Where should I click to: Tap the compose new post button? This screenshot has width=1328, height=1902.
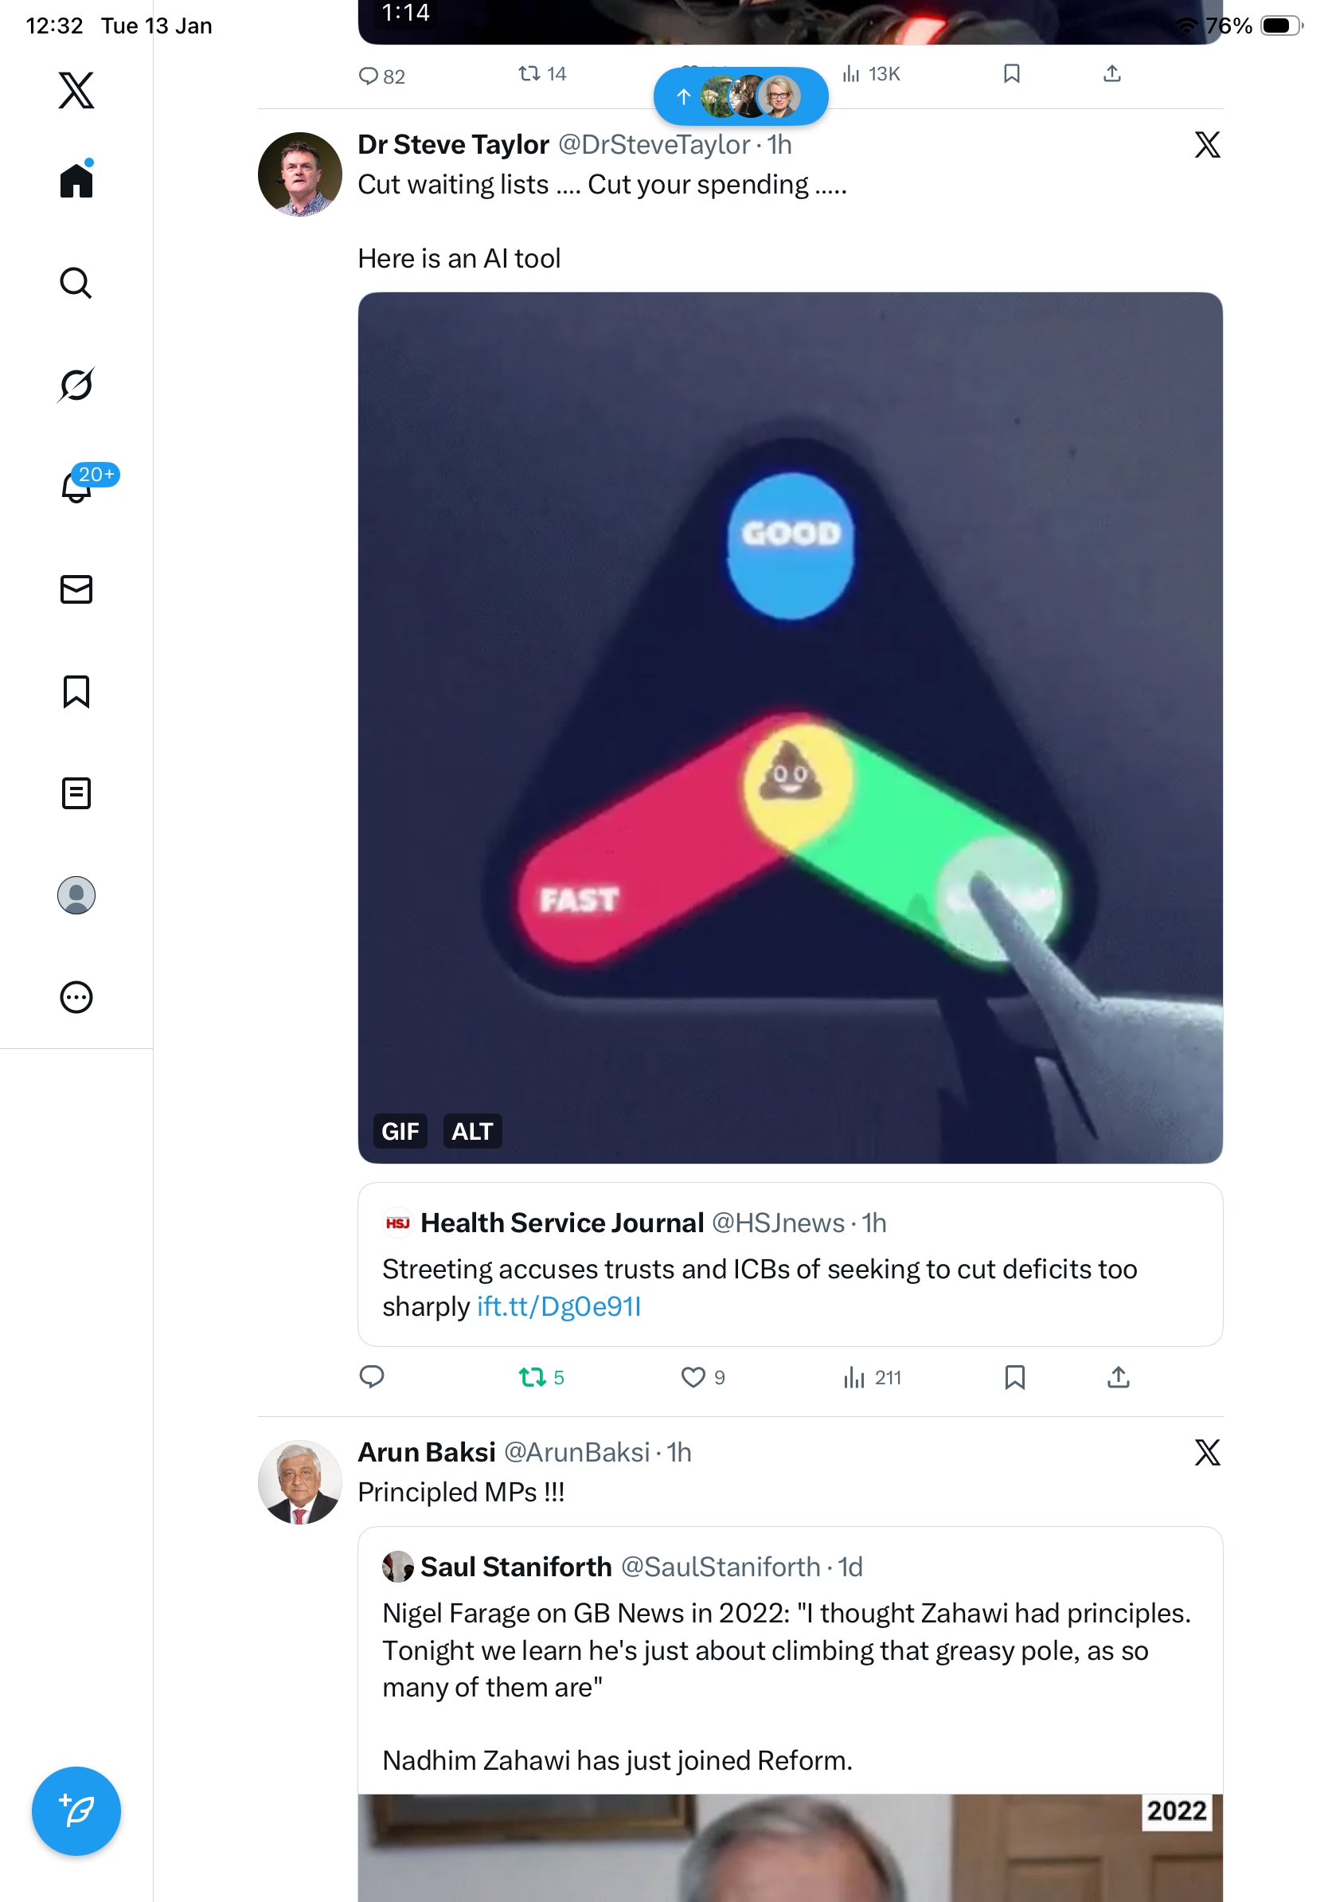[x=76, y=1810]
